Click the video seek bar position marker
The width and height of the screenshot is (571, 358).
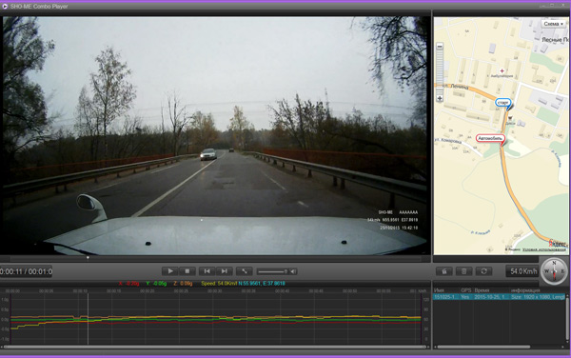[x=88, y=258]
